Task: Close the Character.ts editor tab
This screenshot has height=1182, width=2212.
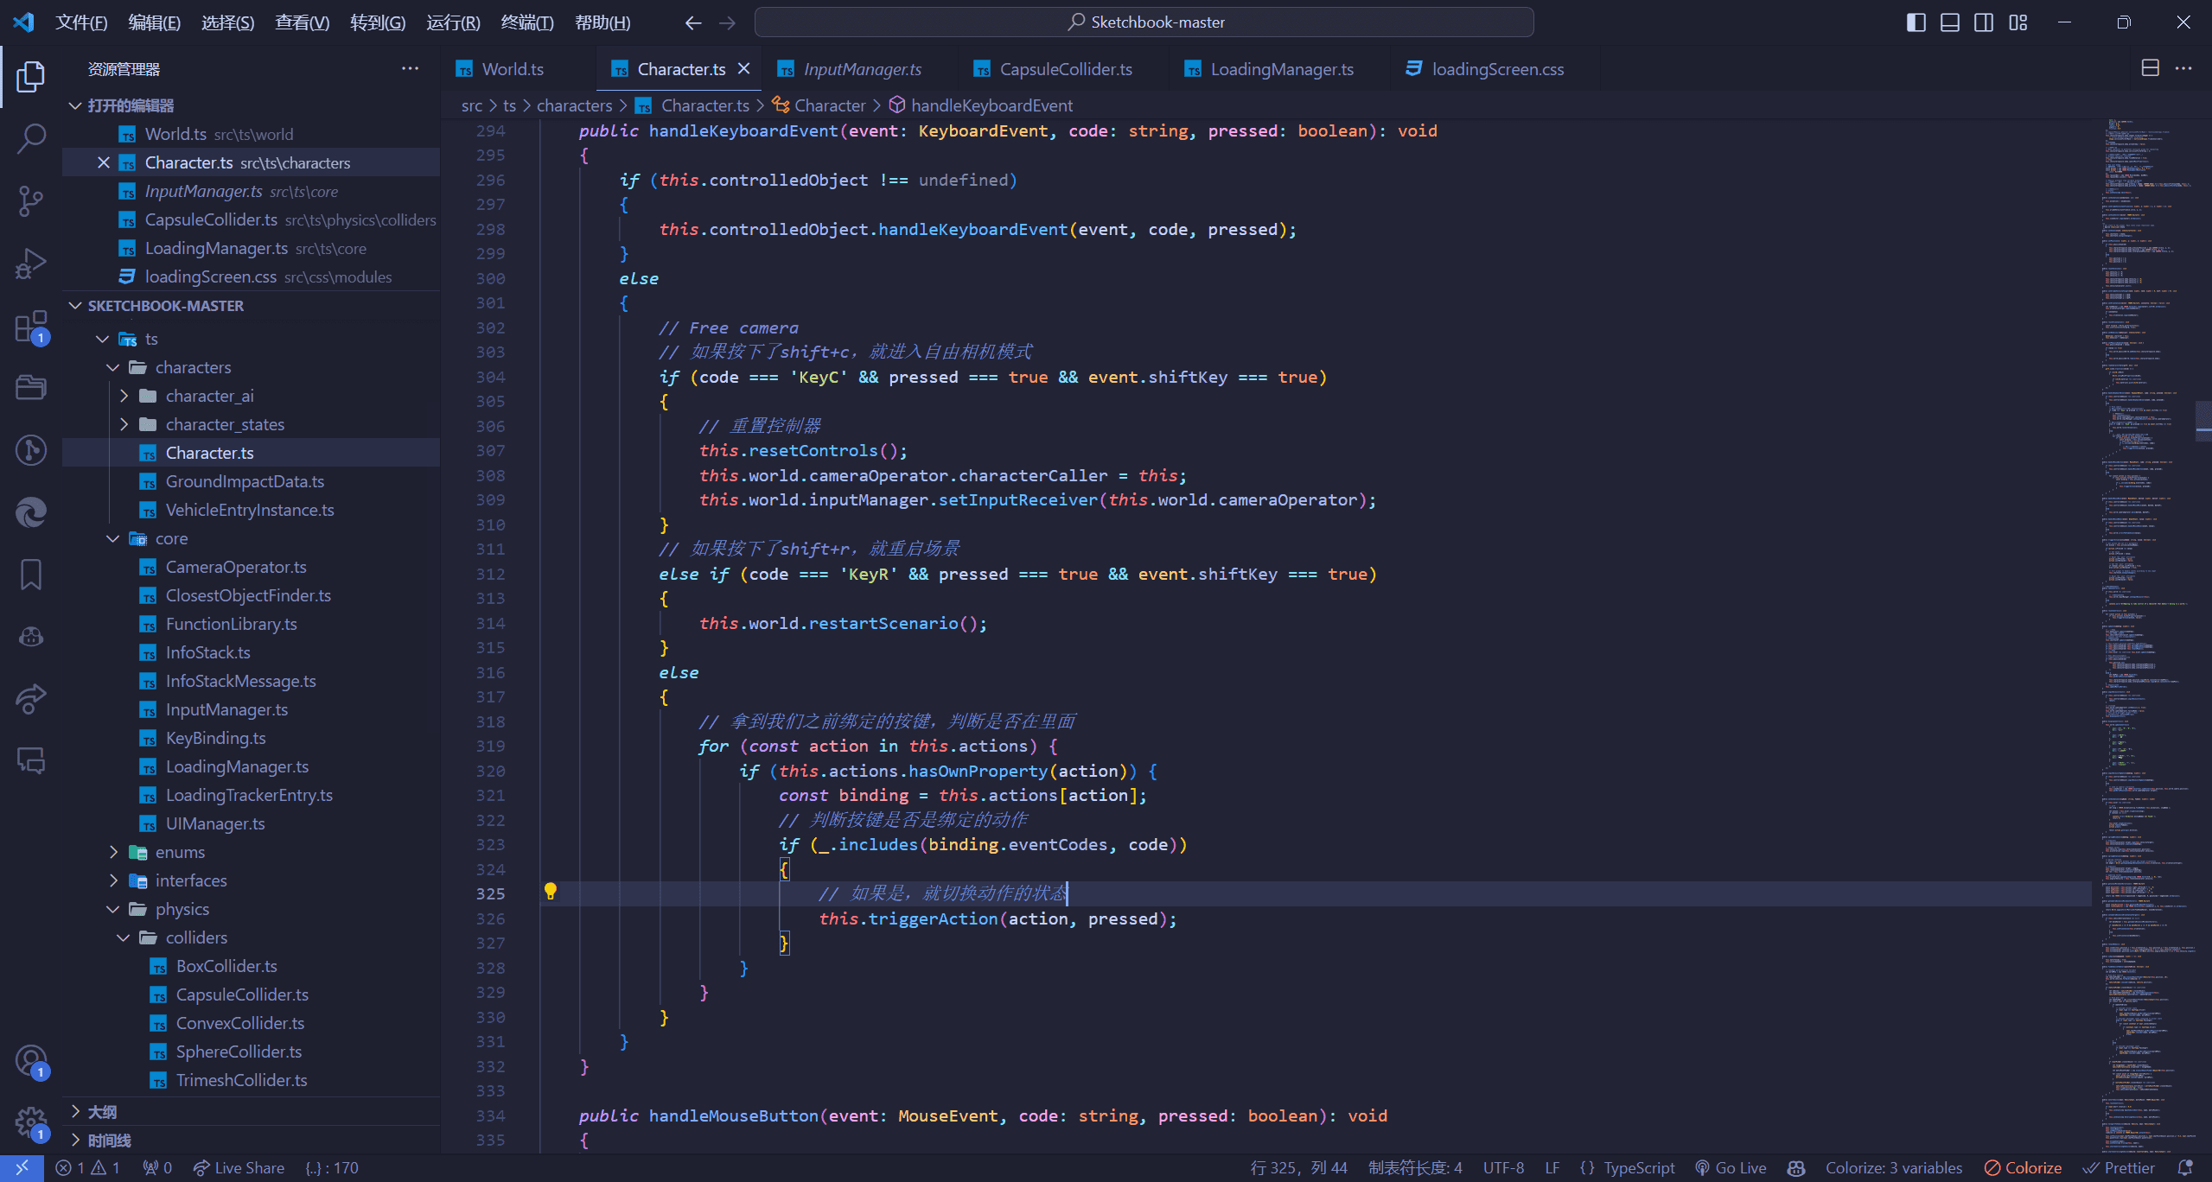Action: coord(743,68)
